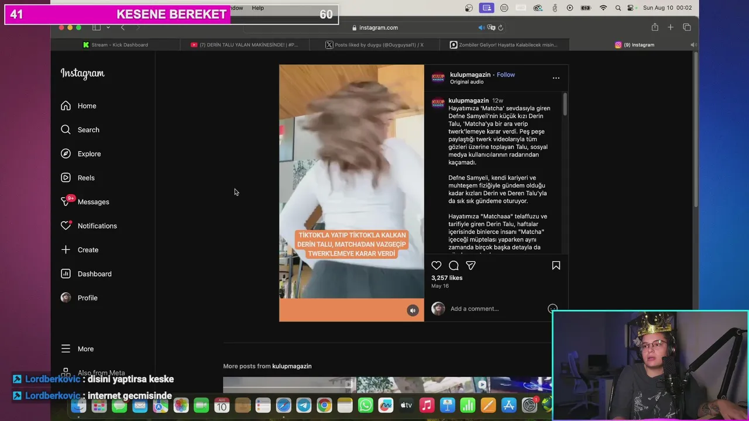Click kulupmagazin username in caption
This screenshot has height=421, width=749.
[468, 101]
